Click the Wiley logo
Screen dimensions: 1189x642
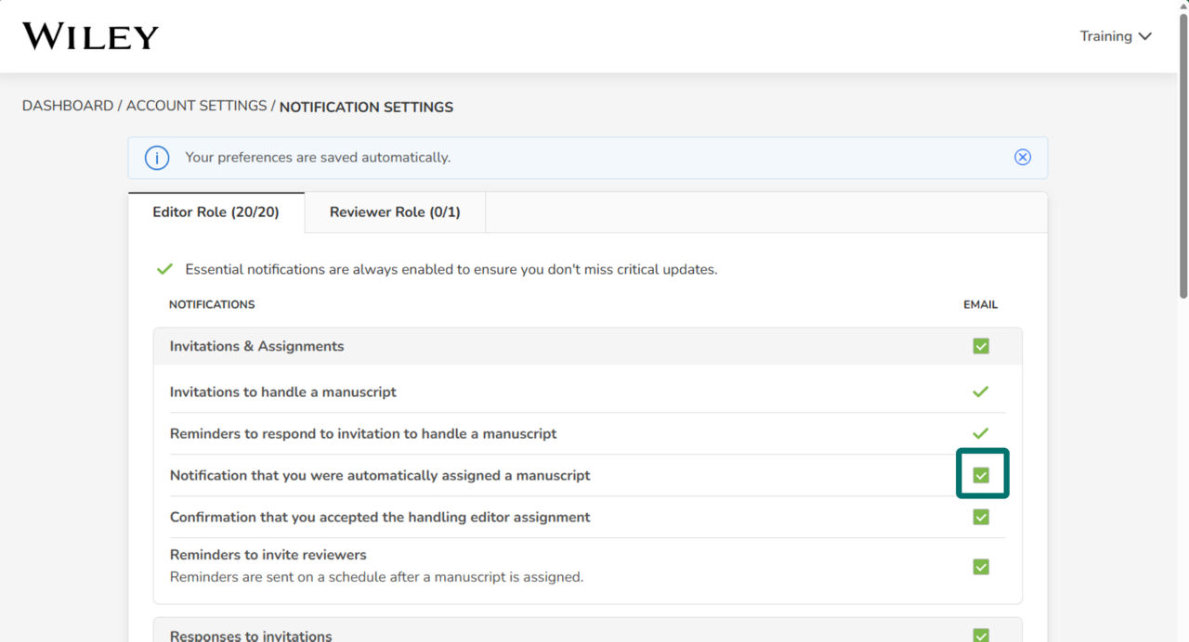tap(90, 36)
